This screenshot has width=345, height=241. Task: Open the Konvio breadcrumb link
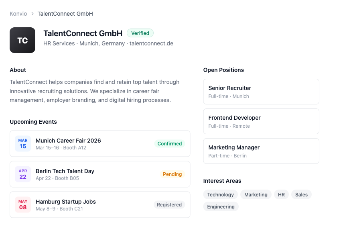pyautogui.click(x=18, y=14)
